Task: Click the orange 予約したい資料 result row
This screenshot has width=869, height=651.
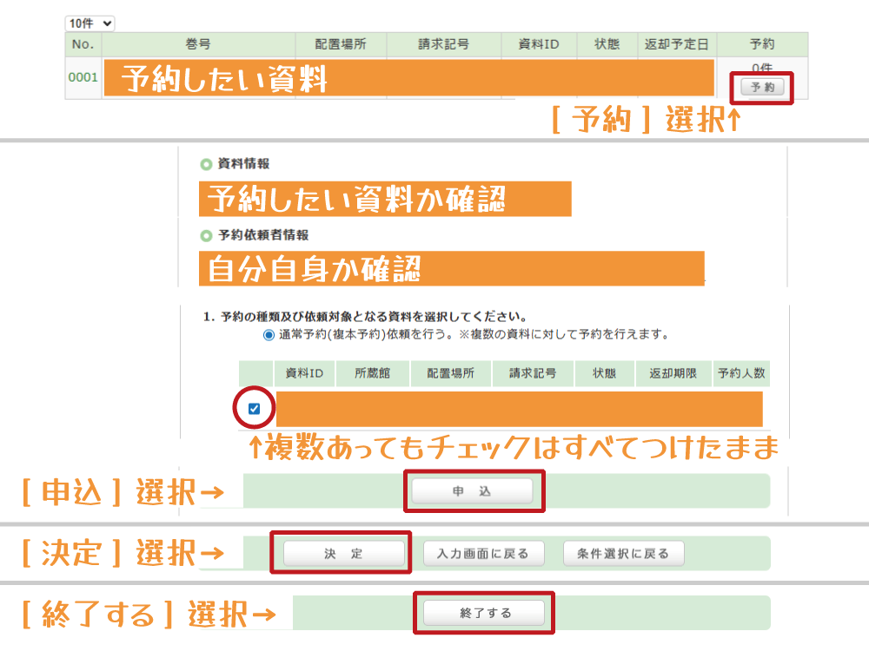Action: tap(408, 78)
